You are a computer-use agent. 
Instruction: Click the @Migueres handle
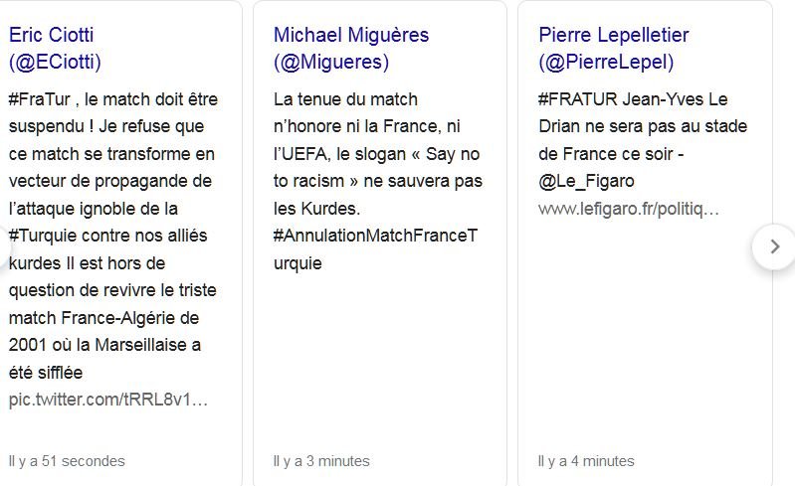331,63
